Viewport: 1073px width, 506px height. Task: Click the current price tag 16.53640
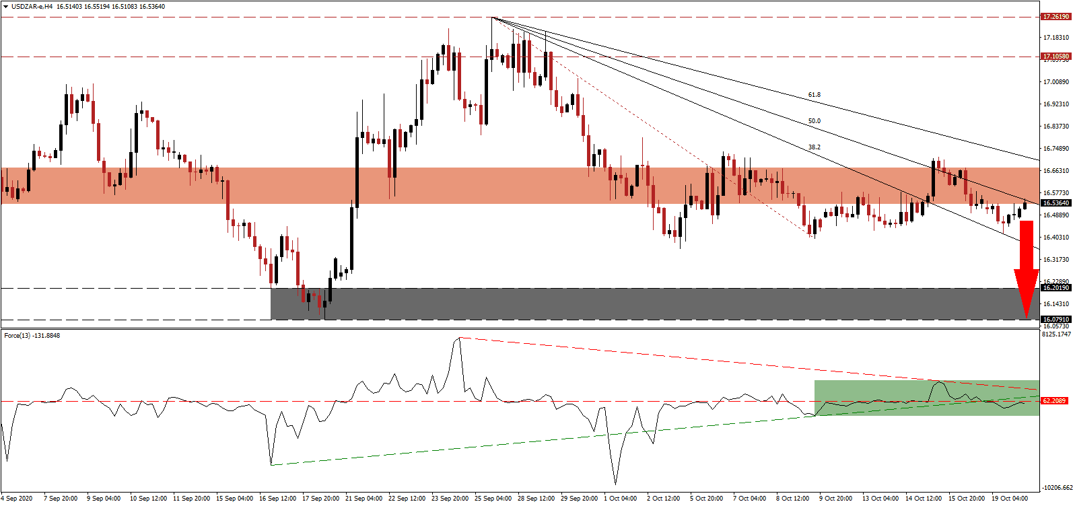pos(1055,203)
